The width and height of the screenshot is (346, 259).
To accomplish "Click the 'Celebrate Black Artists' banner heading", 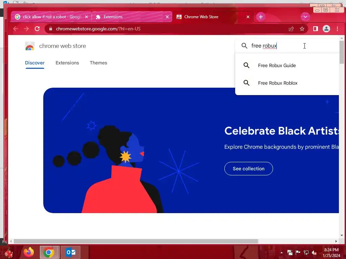I will [281, 131].
